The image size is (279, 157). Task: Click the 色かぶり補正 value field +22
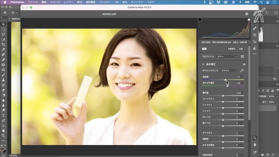[239, 83]
